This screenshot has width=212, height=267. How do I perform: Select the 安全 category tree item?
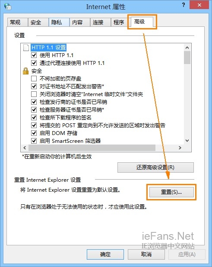click(37, 71)
